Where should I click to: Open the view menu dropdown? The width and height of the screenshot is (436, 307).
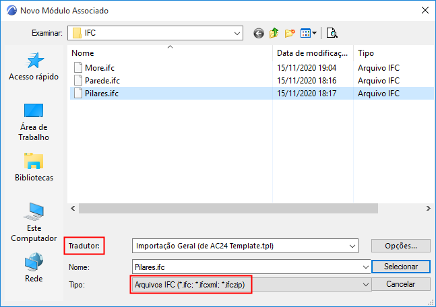(309, 32)
